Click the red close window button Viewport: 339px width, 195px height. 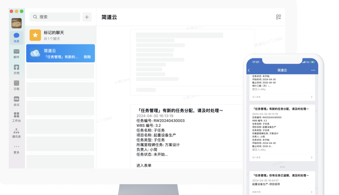click(x=12, y=11)
